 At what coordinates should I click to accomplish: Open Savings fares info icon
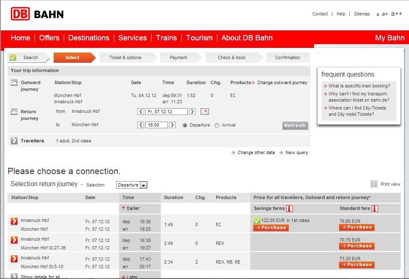point(289,209)
